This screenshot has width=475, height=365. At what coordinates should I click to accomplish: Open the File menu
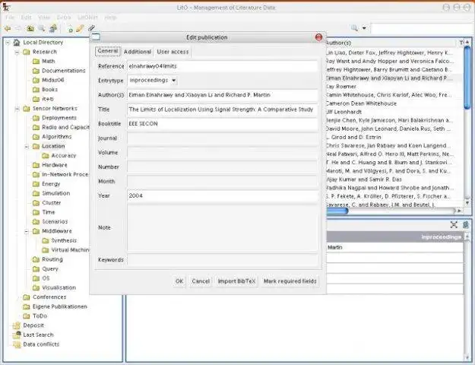click(10, 17)
